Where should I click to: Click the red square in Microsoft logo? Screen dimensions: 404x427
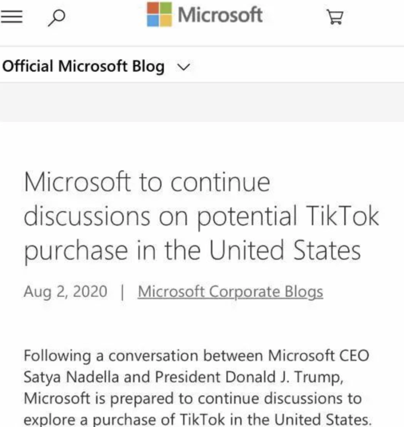point(153,8)
